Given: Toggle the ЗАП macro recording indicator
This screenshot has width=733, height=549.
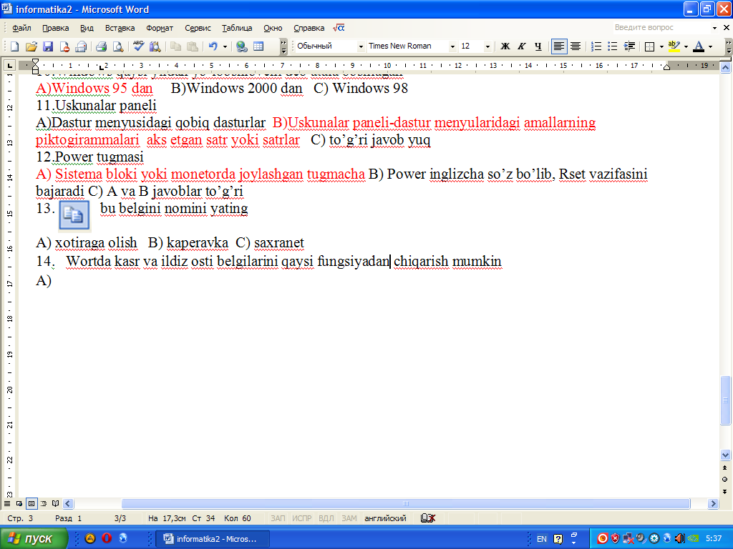Looking at the screenshot, I should click(x=278, y=518).
